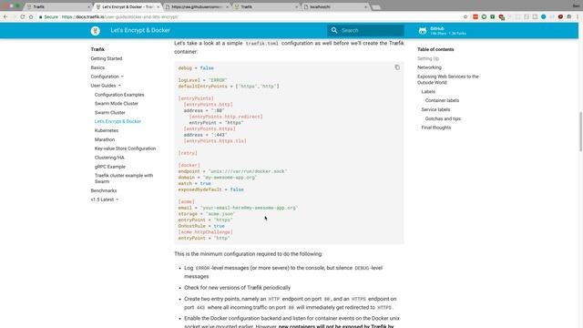Image resolution: width=583 pixels, height=328 pixels.
Task: Jump to the Service labels section
Action: [x=435, y=109]
